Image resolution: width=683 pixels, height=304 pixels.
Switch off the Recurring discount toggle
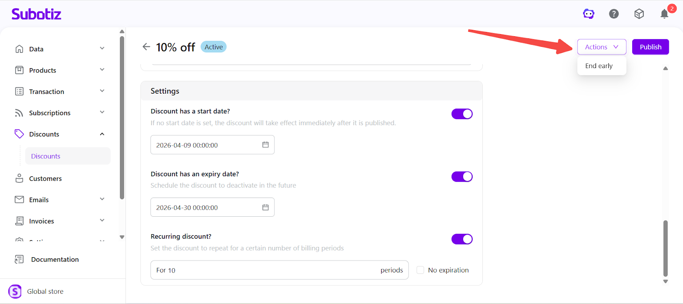[462, 239]
